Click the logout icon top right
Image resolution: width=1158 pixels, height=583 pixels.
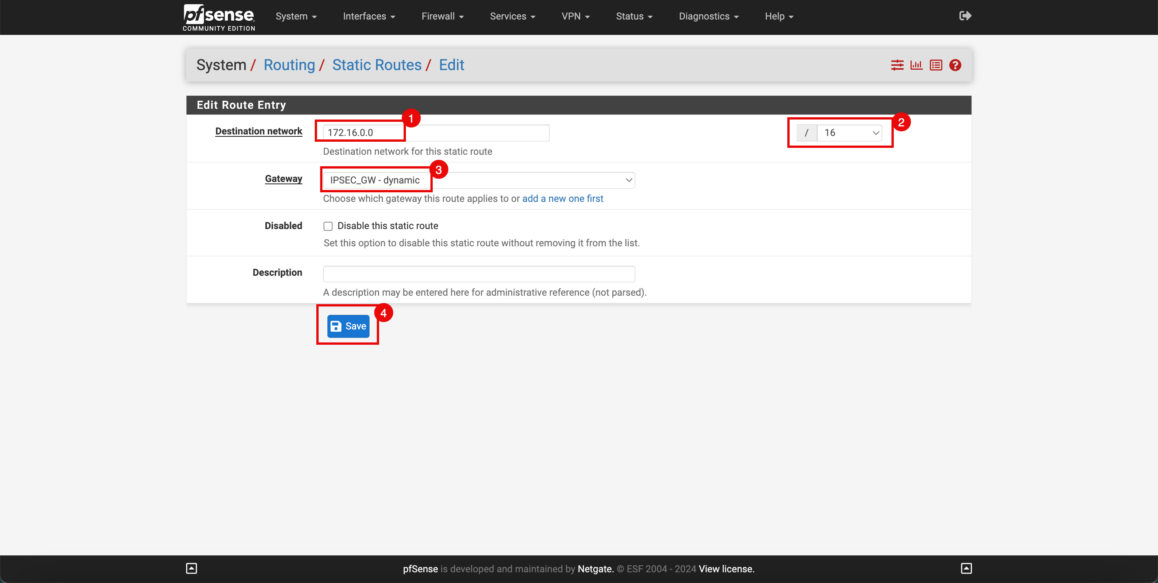pyautogui.click(x=965, y=16)
